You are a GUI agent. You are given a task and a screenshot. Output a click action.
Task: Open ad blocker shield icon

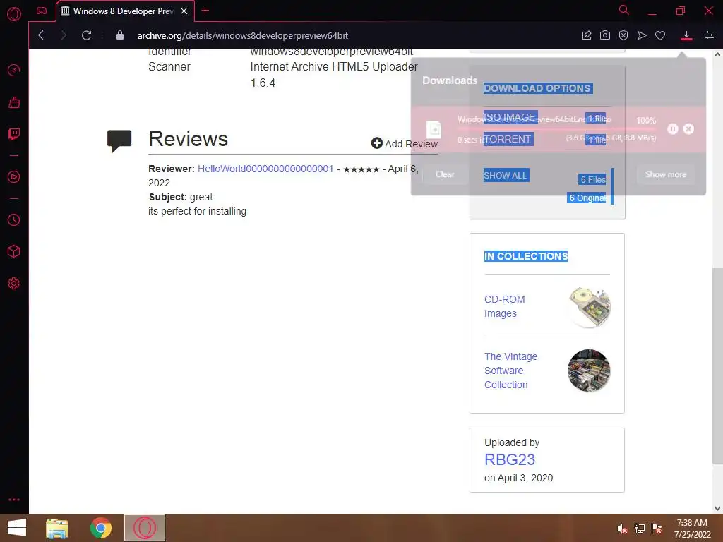tap(623, 35)
